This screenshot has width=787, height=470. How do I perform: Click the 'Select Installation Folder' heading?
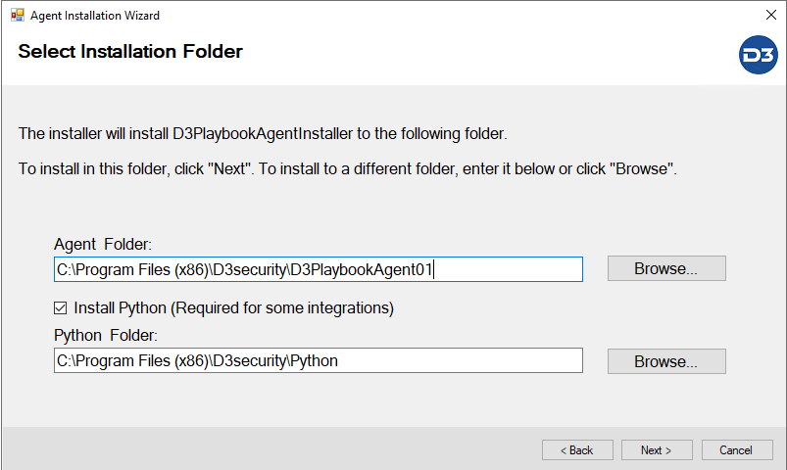(130, 51)
